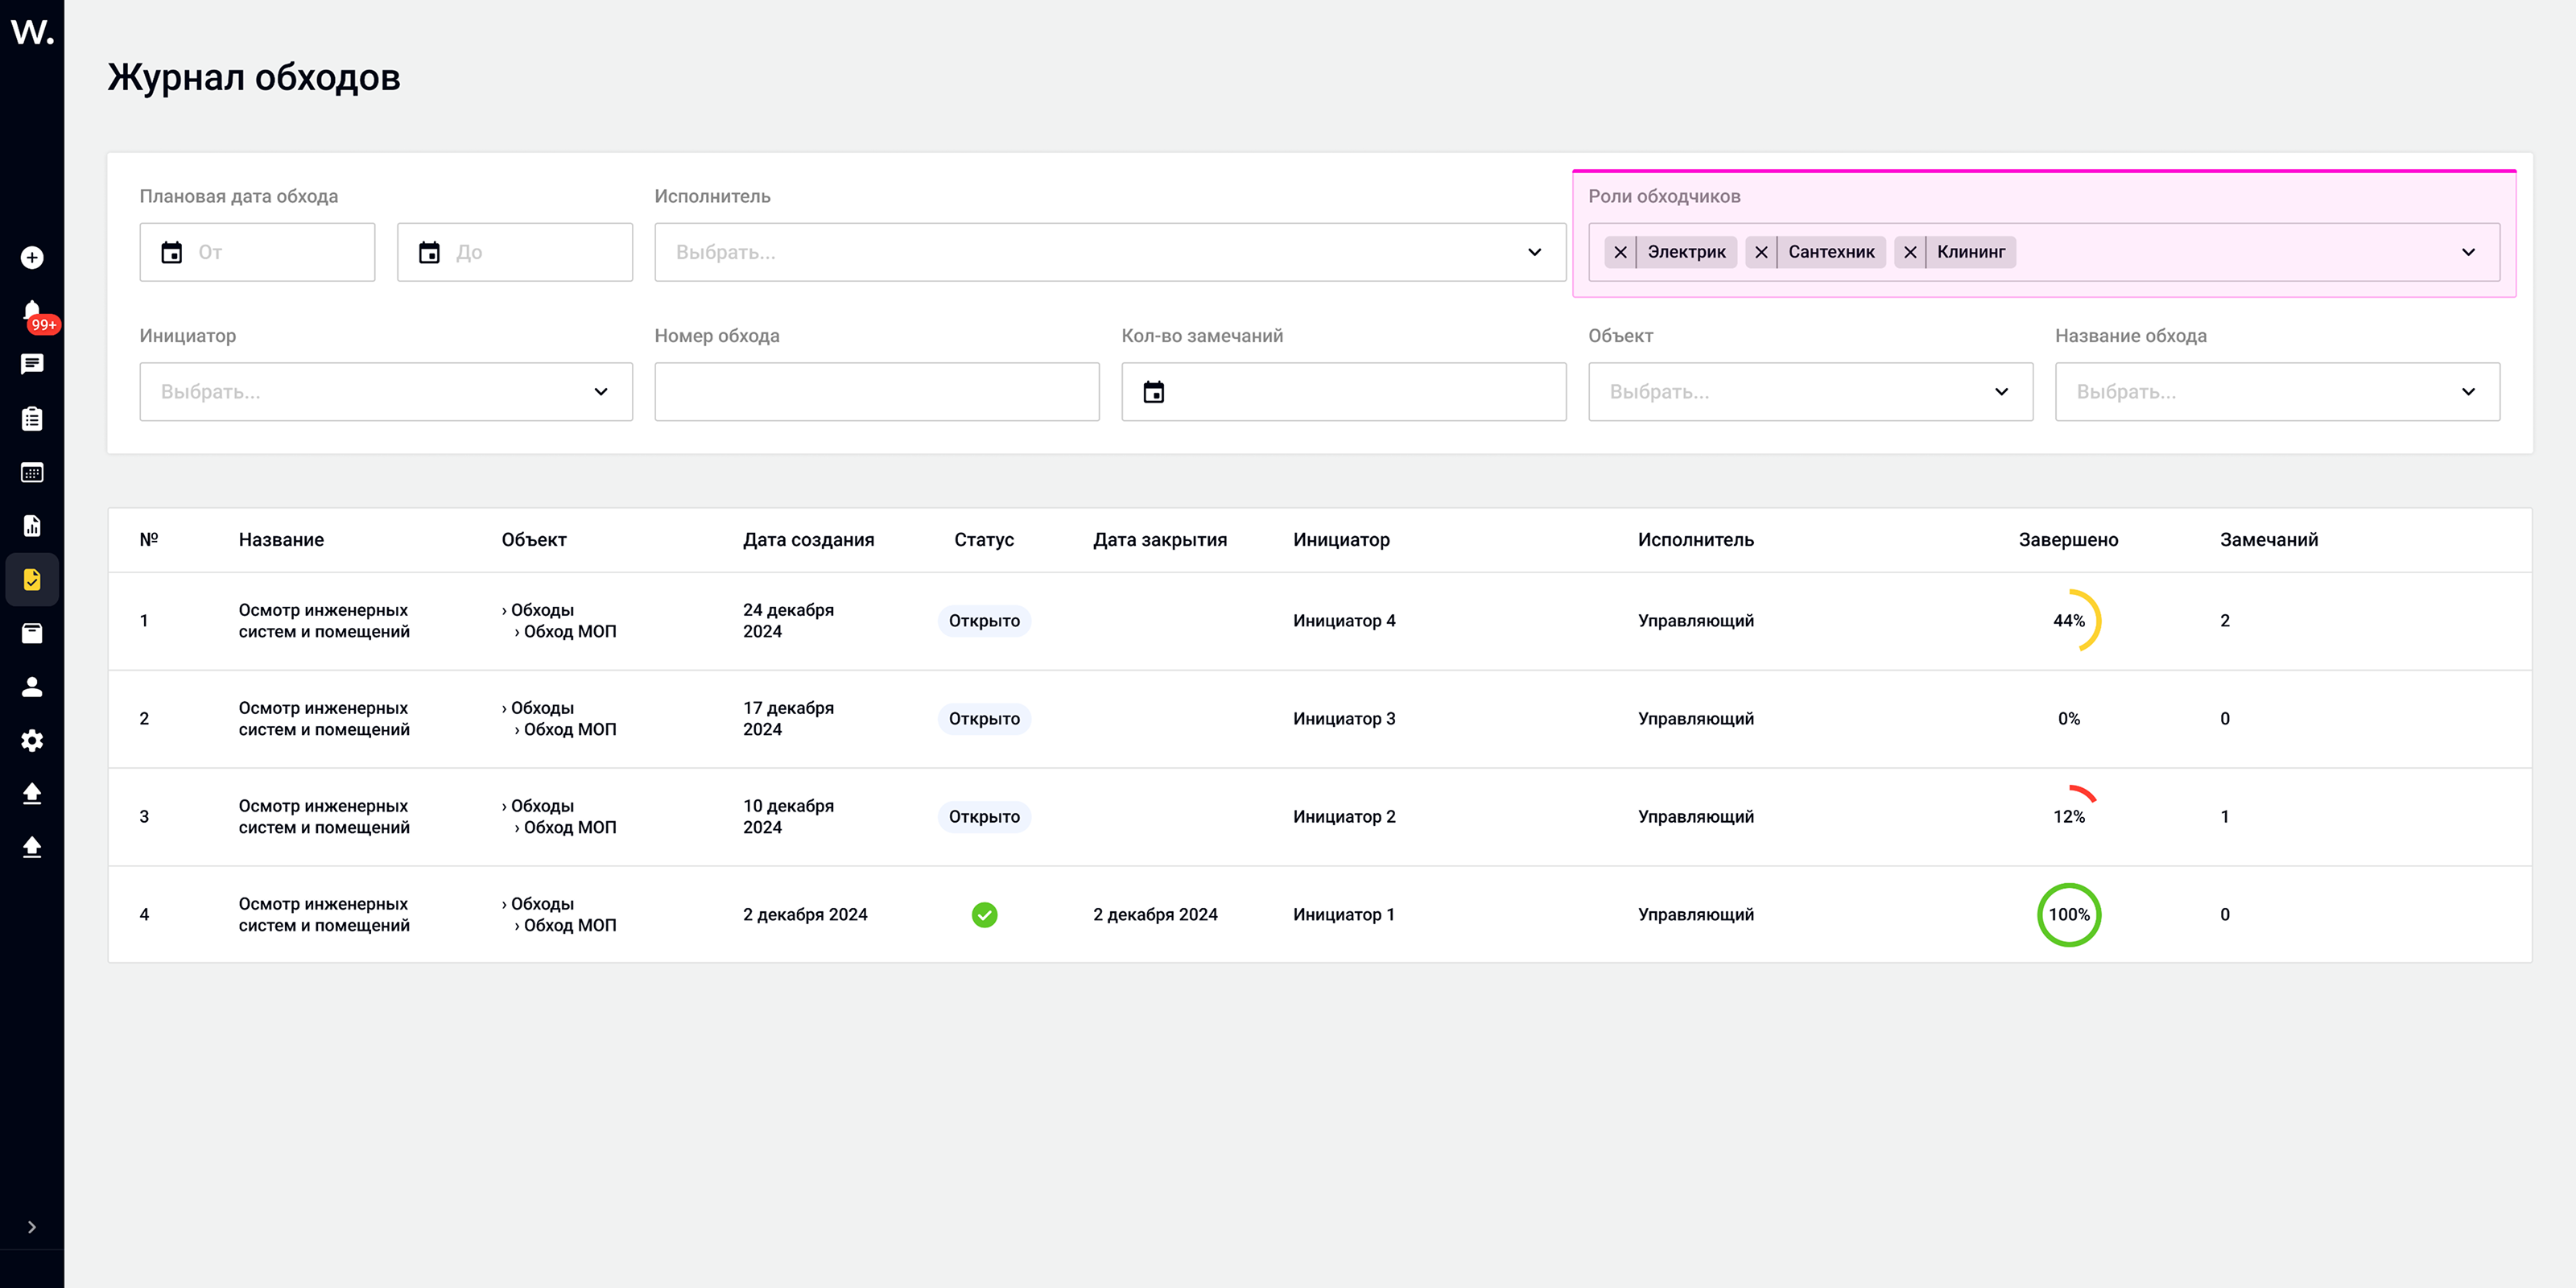2576x1288 pixels.
Task: Click the 24 декабря 2024 date cell
Action: (x=788, y=621)
